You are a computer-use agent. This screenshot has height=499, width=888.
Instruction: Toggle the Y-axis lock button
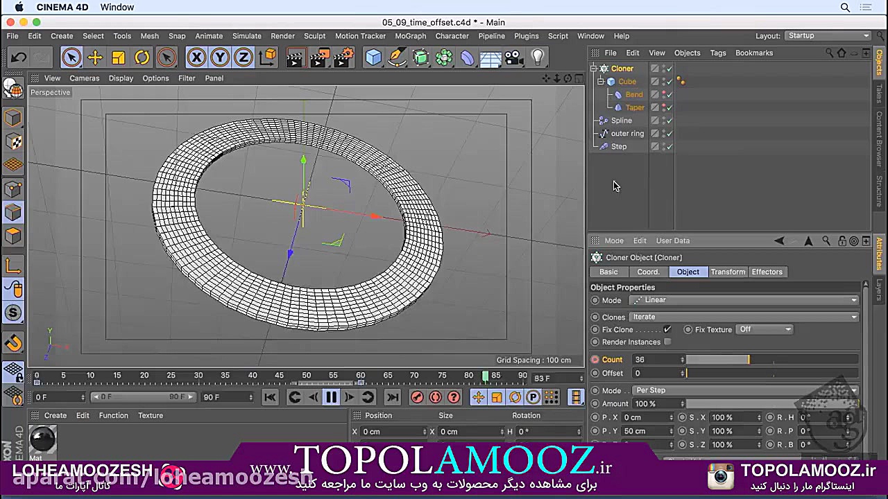click(220, 58)
